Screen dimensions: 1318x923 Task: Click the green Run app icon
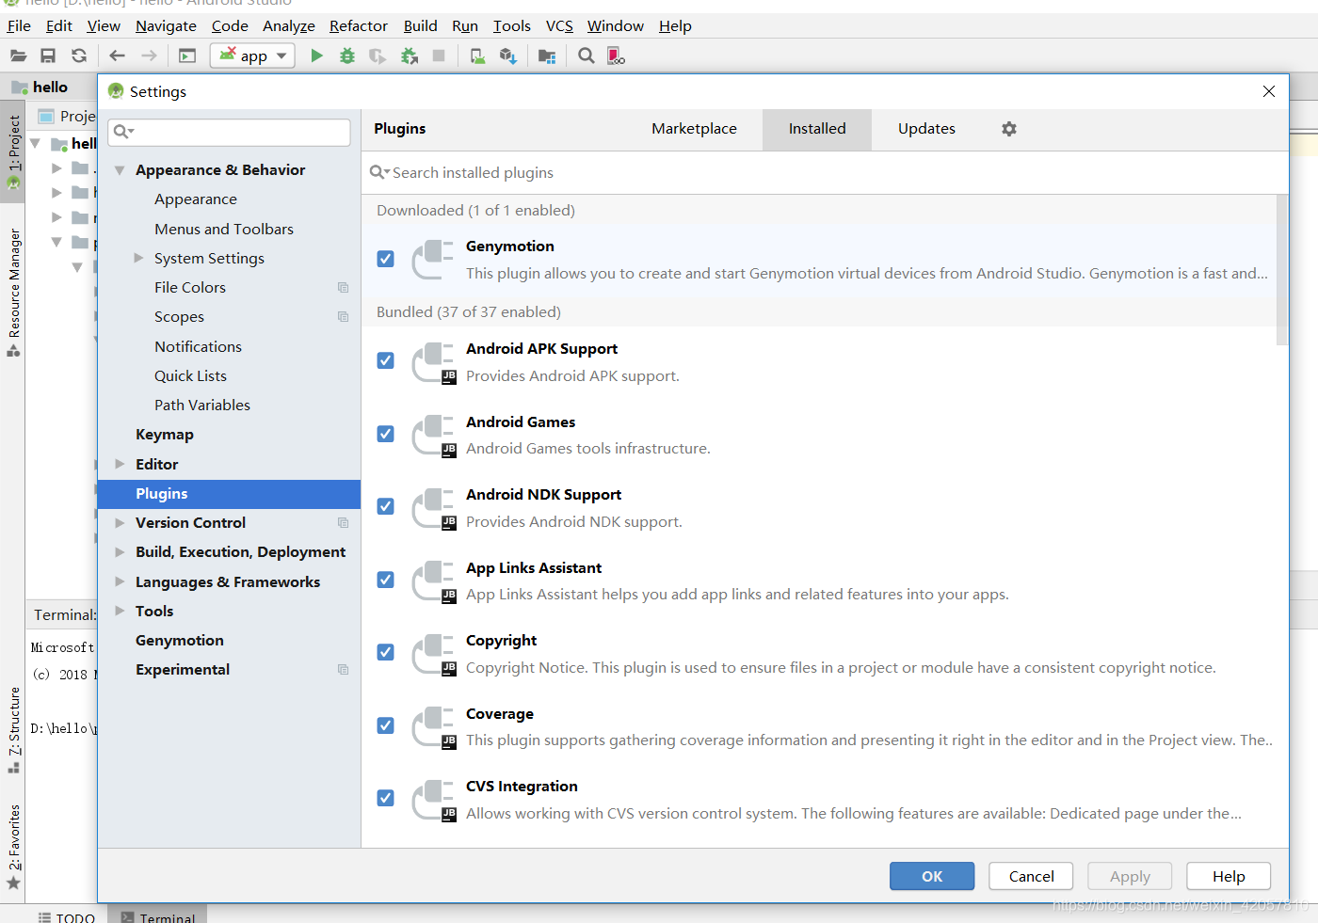(x=317, y=56)
